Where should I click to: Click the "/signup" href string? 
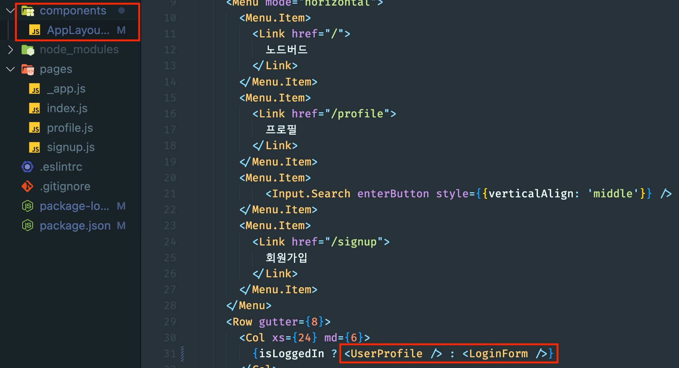point(354,242)
